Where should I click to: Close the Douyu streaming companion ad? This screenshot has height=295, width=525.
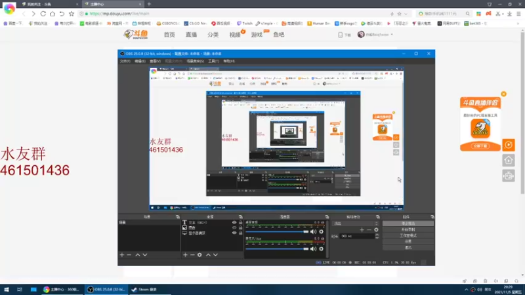point(503,94)
